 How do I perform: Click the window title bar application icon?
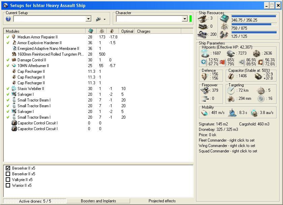point(6,5)
